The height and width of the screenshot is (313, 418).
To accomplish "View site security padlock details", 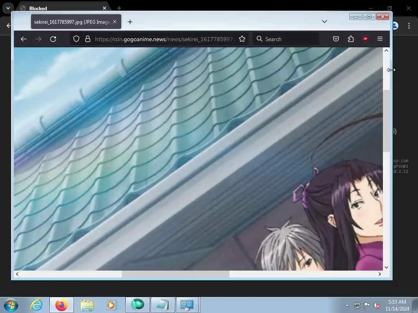I will [88, 39].
